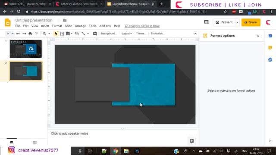276x155 pixels.
Task: Select the paint format tool
Action: (36, 34)
